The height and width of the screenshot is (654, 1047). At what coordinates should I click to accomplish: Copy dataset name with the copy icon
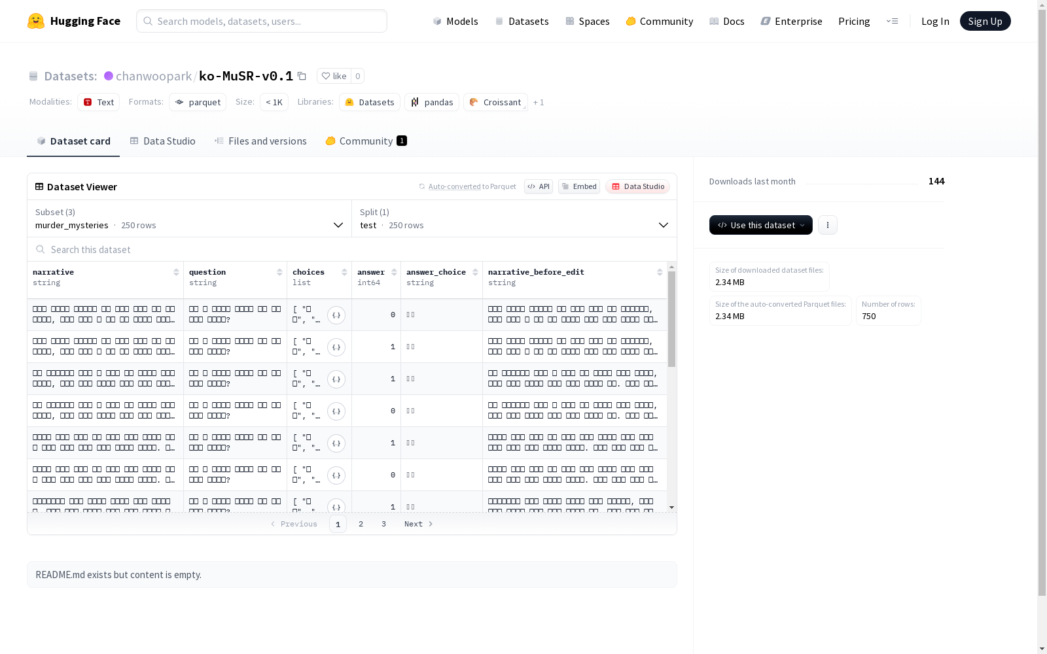click(302, 76)
